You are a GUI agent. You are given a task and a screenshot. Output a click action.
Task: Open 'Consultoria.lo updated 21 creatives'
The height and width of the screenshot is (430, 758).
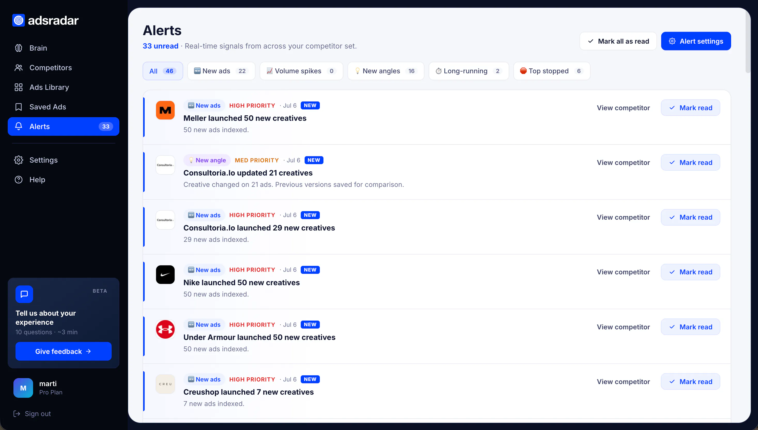248,173
